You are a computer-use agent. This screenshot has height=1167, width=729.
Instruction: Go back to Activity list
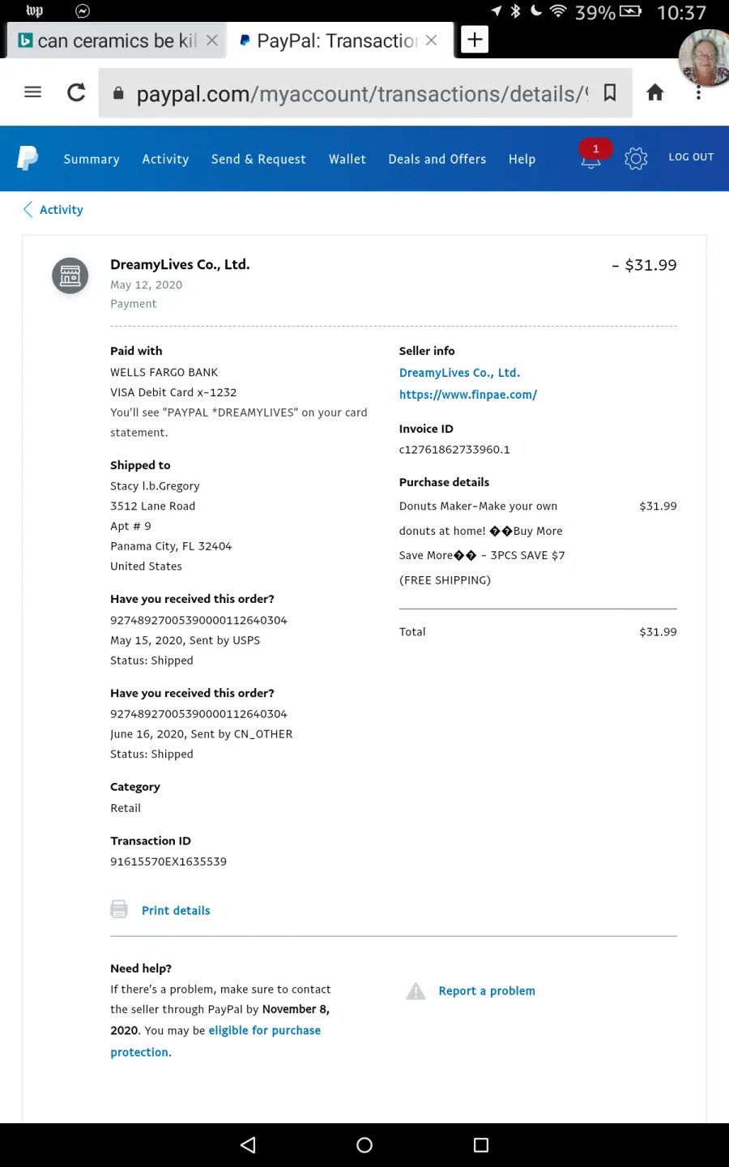pyautogui.click(x=53, y=210)
